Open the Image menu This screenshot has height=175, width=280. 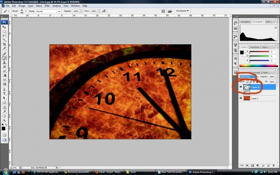[x=22, y=6]
